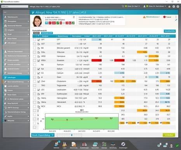Select the Chol cholesterol row checkbox
This screenshot has width=181, height=150.
click(x=35, y=81)
